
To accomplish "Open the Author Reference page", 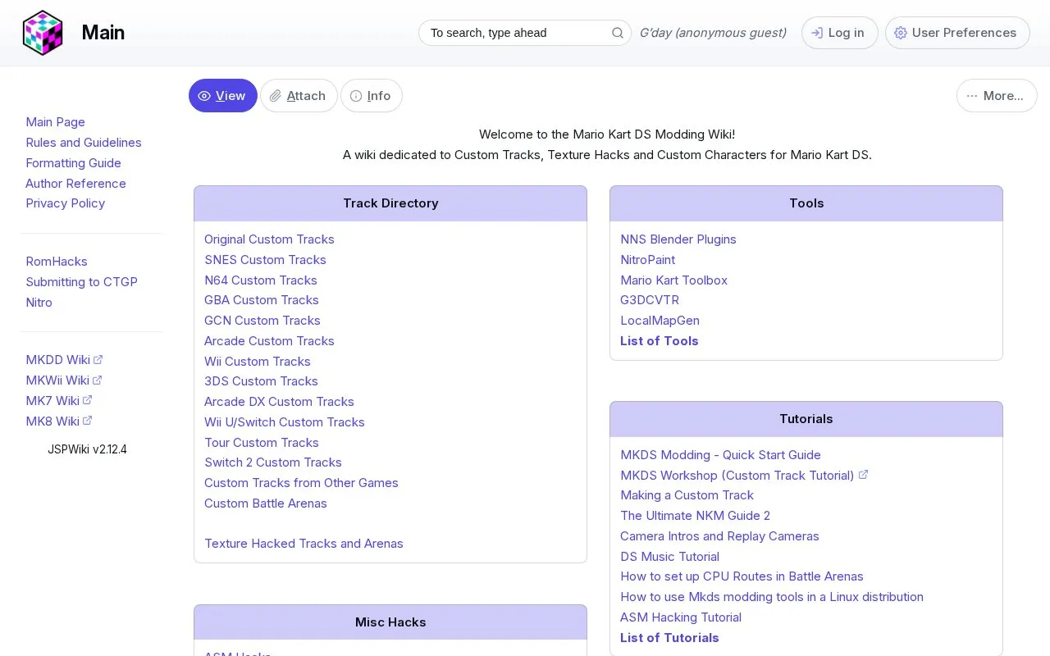I will coord(75,184).
